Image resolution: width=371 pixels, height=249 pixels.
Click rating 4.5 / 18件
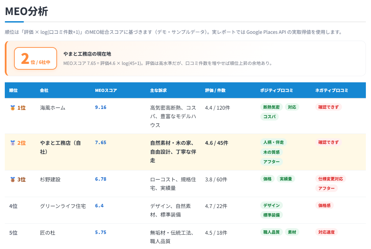[x=216, y=233]
